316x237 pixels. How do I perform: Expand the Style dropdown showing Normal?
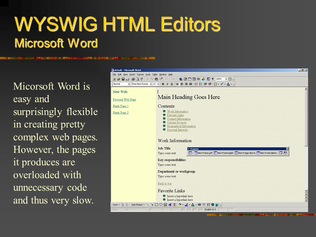[129, 84]
